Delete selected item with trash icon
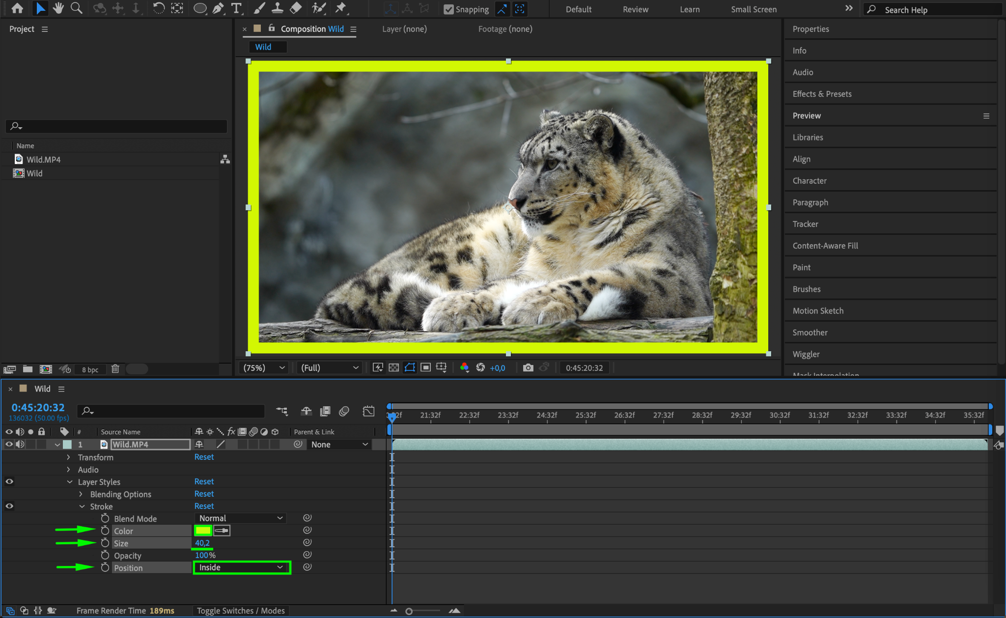The height and width of the screenshot is (618, 1006). click(x=115, y=369)
